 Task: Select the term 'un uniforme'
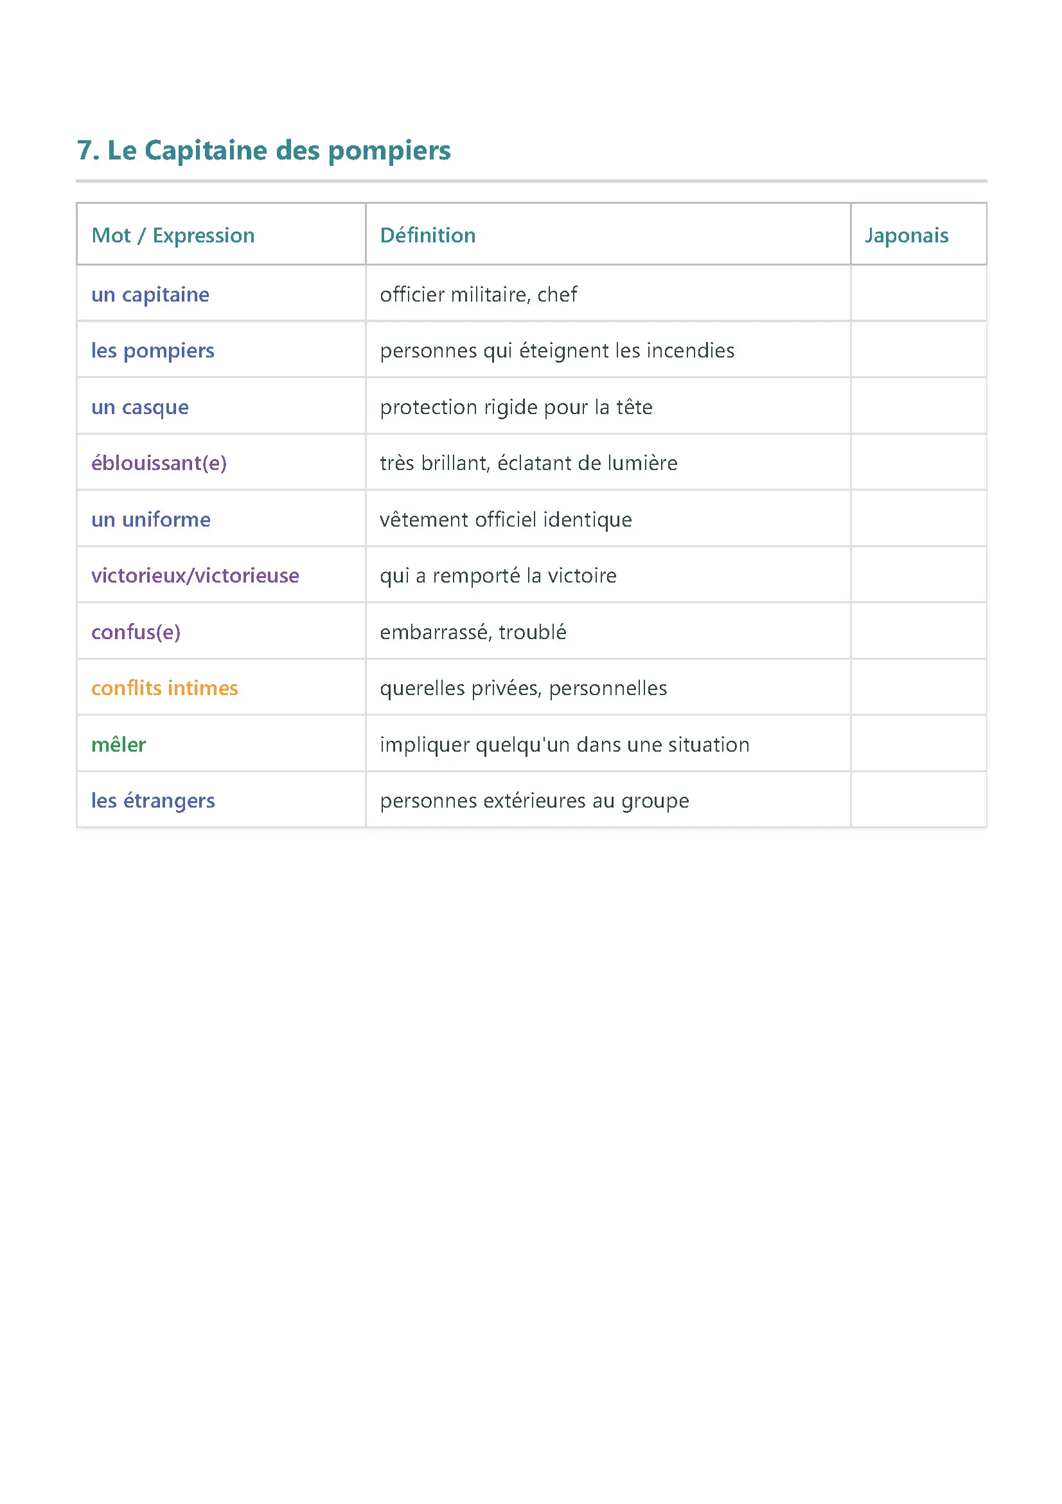tap(150, 520)
